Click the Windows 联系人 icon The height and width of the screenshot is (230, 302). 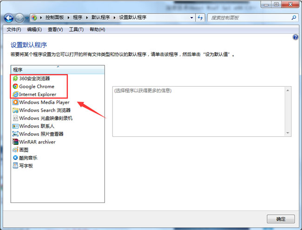(x=15, y=126)
